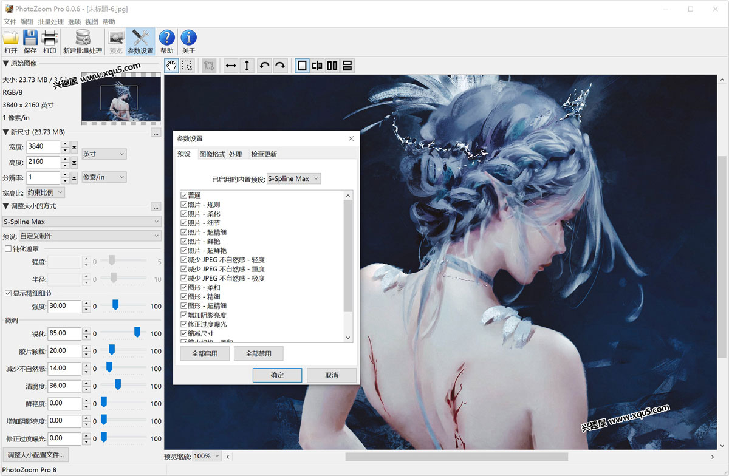
Task: Flip the image horizontally
Action: click(231, 66)
